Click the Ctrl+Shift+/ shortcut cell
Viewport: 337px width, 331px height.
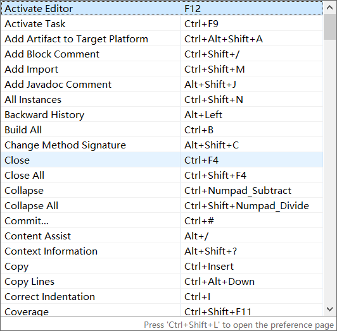pyautogui.click(x=251, y=54)
